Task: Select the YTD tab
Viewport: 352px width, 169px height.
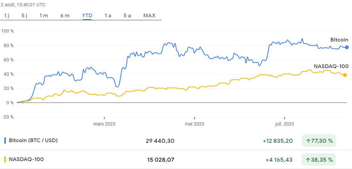Action: (87, 15)
